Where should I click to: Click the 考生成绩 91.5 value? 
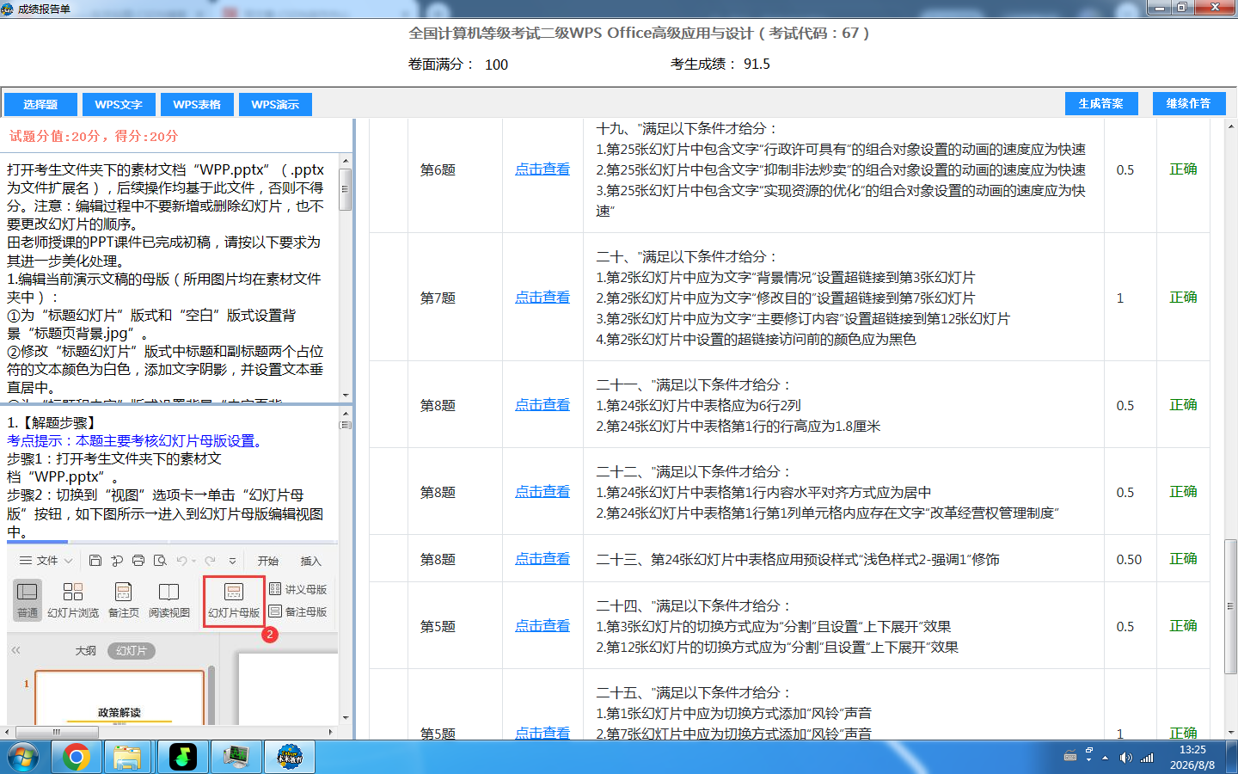(757, 64)
